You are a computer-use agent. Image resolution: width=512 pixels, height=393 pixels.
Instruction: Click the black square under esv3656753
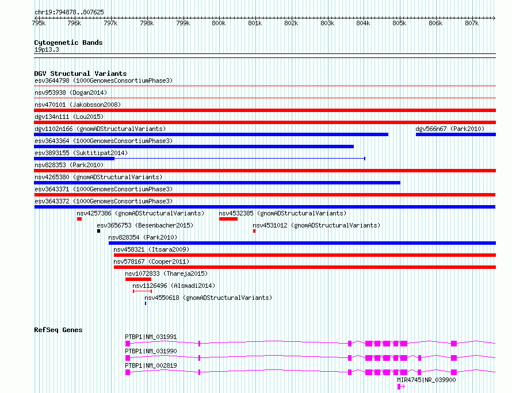pos(98,231)
